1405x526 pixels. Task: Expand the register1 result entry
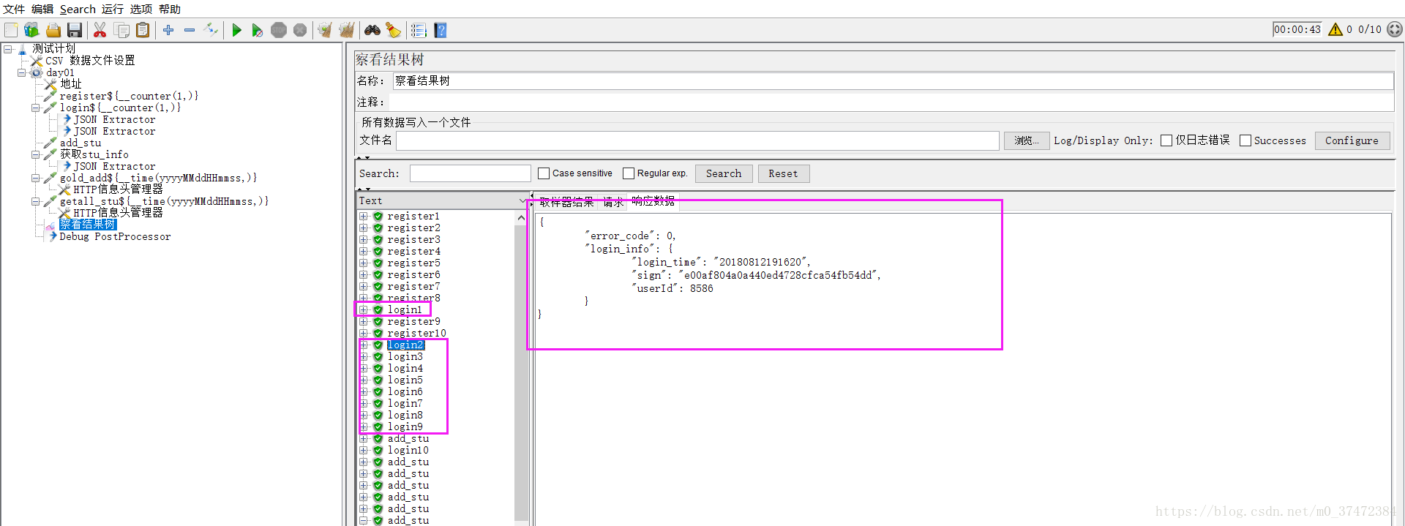click(364, 216)
